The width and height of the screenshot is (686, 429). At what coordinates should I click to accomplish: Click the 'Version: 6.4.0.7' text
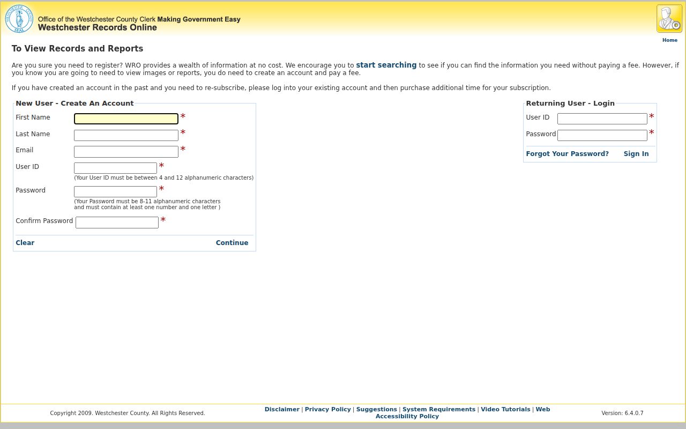click(x=622, y=413)
